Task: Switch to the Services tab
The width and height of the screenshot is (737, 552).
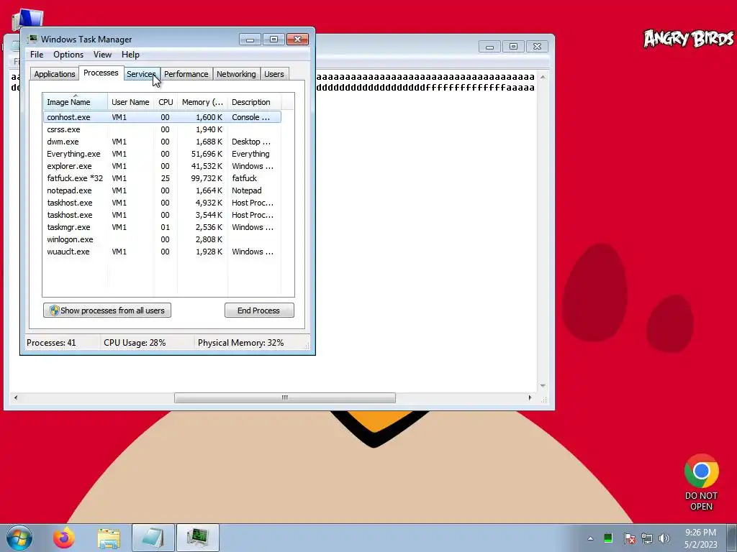Action: [141, 74]
